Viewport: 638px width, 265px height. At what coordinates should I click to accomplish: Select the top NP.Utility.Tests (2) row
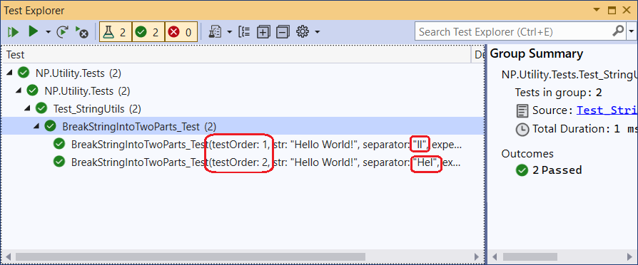pyautogui.click(x=243, y=73)
